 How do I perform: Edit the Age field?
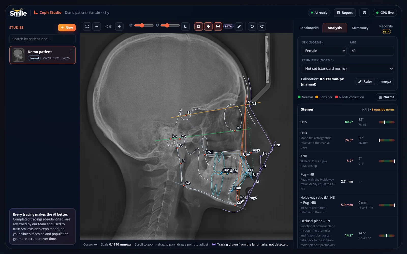[371, 51]
